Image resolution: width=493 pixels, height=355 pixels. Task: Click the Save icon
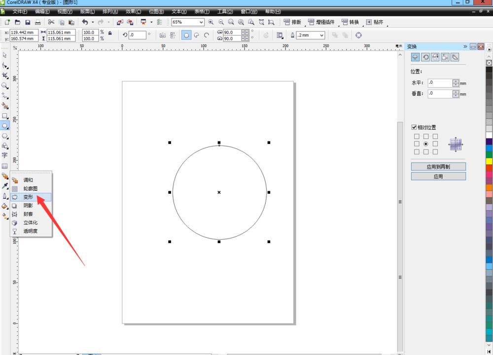(x=28, y=22)
